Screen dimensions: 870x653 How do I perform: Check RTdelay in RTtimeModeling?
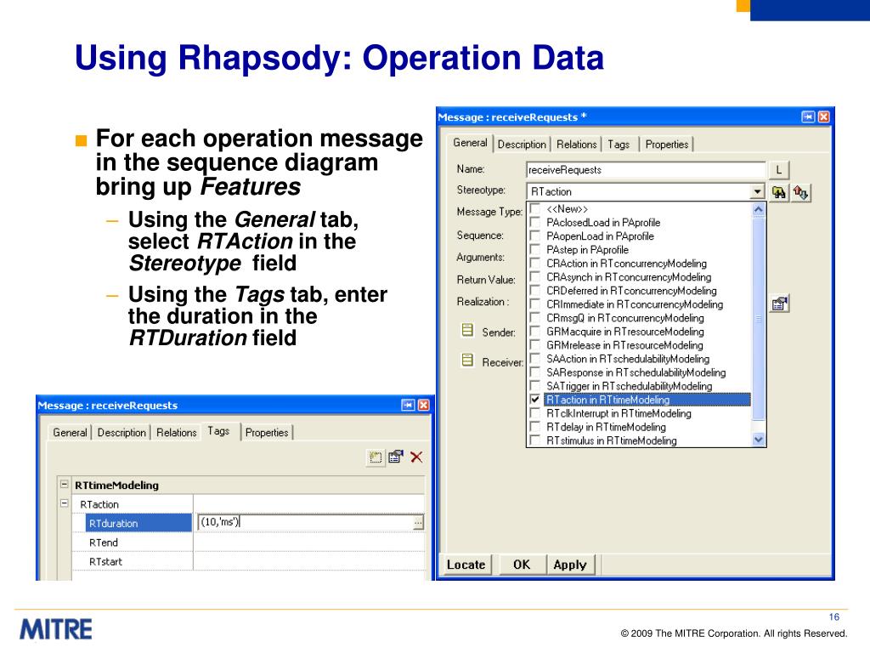(535, 427)
